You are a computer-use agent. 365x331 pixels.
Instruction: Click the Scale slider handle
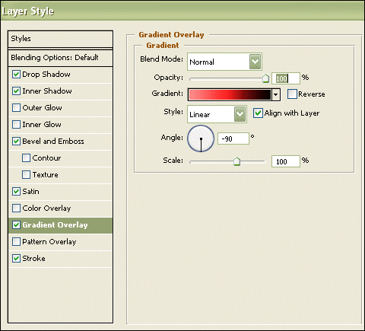pyautogui.click(x=236, y=161)
